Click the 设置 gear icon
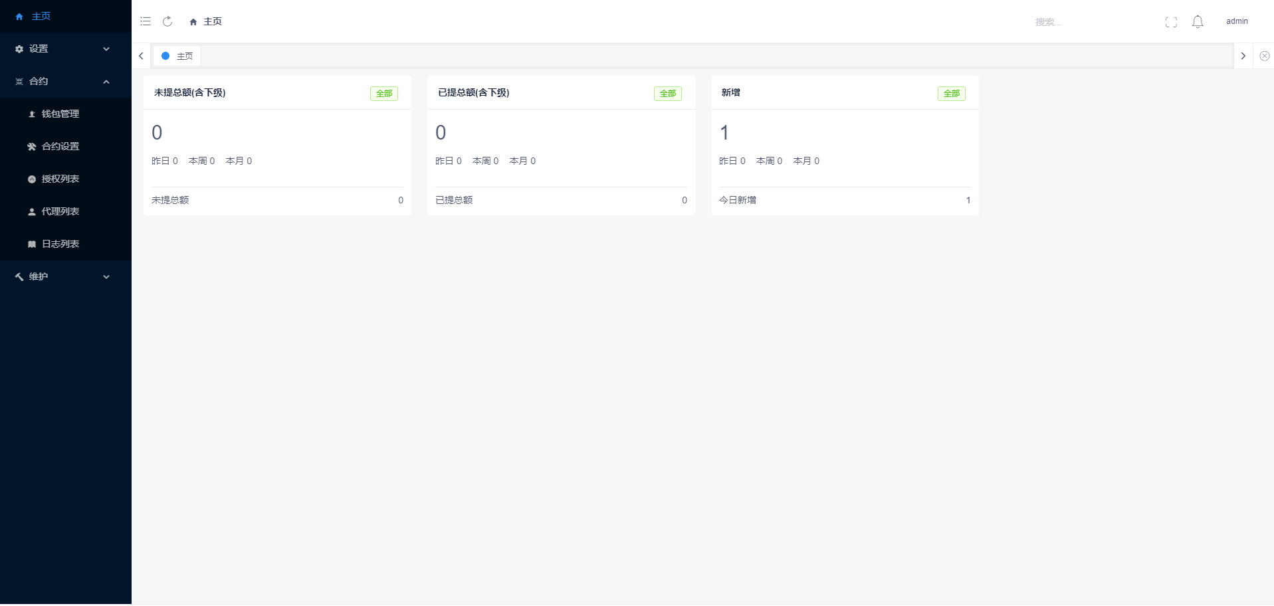 (19, 49)
